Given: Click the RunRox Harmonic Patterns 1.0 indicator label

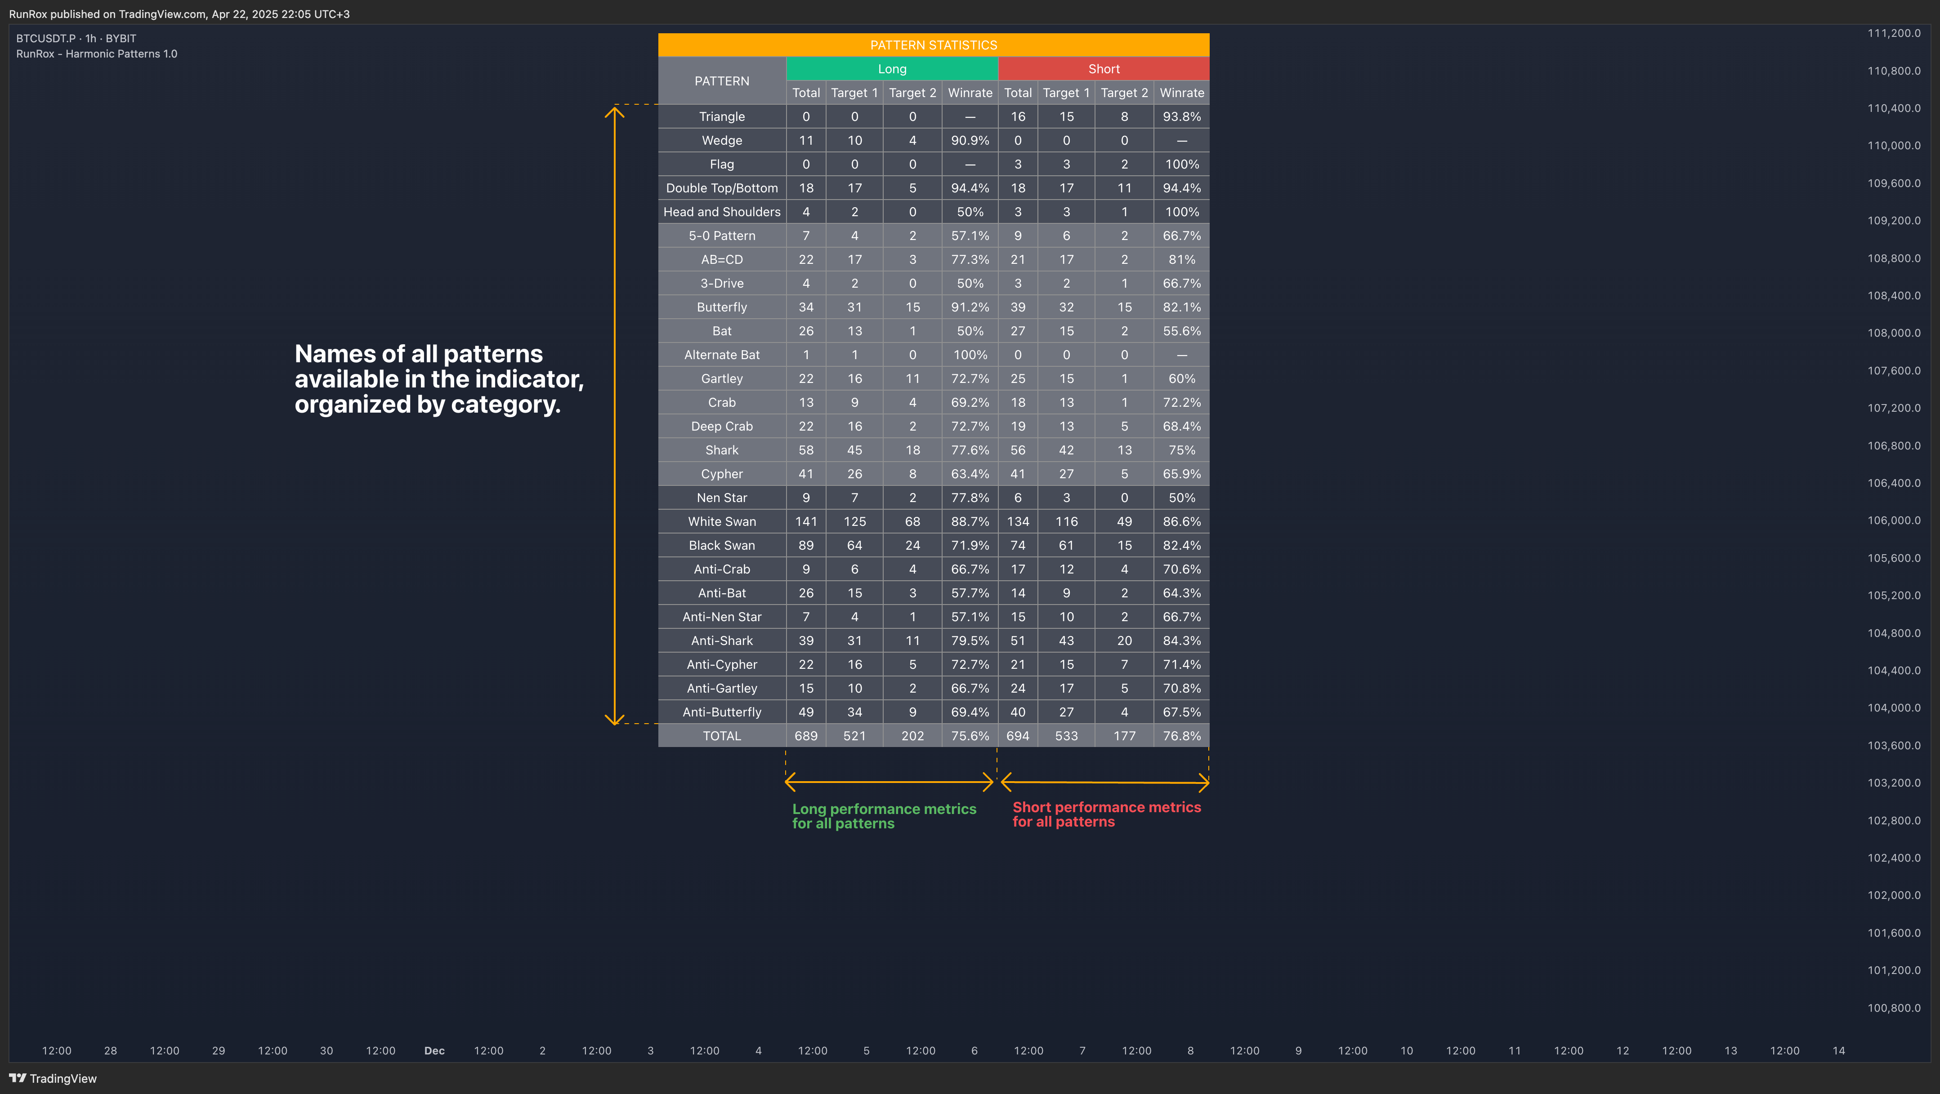Looking at the screenshot, I should 96,54.
